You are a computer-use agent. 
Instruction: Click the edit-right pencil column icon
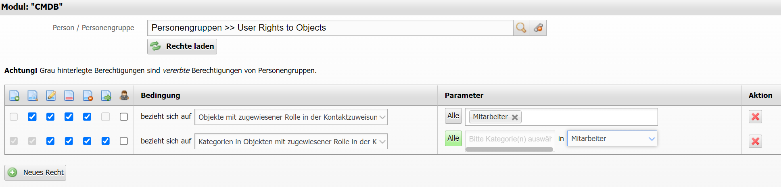click(x=51, y=96)
